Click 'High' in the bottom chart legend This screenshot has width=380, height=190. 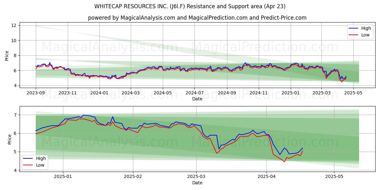pos(41,158)
